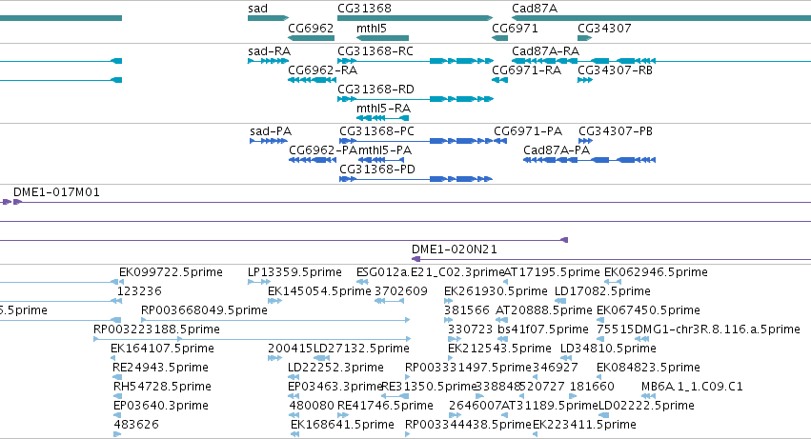Click the CG6962-RA transcript
Image resolution: width=811 pixels, height=439 pixels.
[323, 70]
